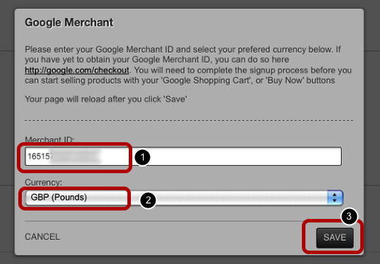Click the Merchant ID label
380x264 pixels.
tap(49, 139)
